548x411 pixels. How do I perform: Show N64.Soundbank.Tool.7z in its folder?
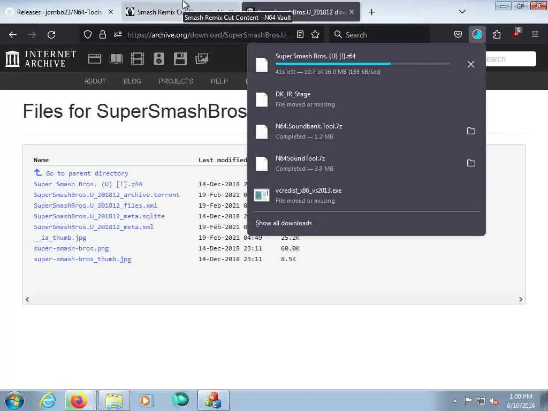471,131
